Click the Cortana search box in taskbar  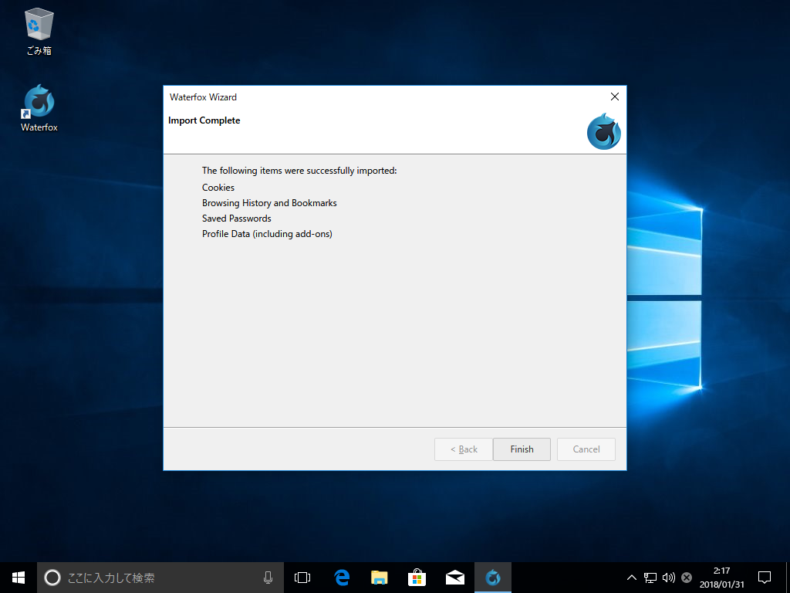(160, 578)
